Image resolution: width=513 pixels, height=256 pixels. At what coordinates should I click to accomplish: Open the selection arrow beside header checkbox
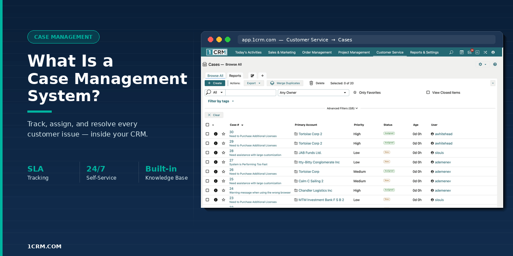point(213,125)
